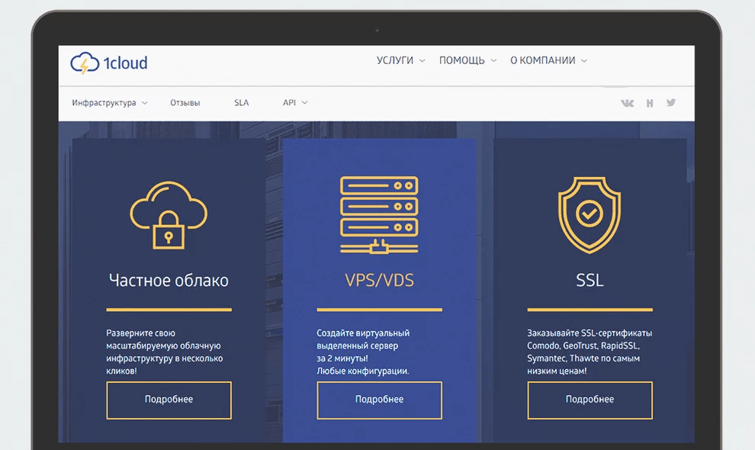The height and width of the screenshot is (450, 755).
Task: Click the VPS/VDS server rack icon
Action: click(x=379, y=215)
